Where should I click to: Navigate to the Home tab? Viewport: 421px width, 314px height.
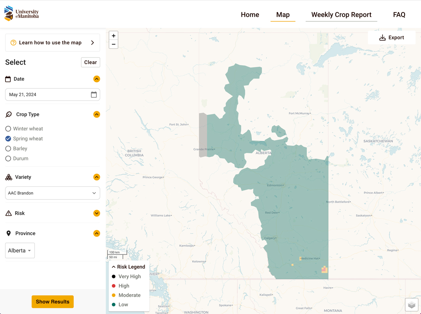[250, 14]
